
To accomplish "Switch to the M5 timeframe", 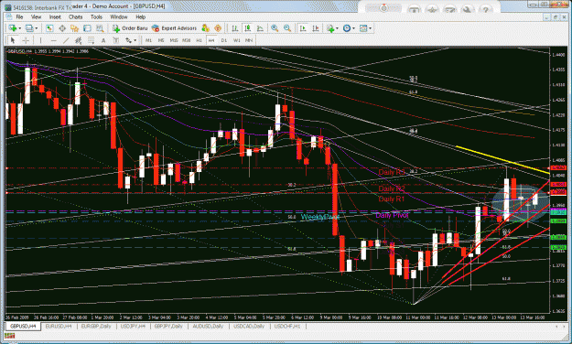I will click(x=161, y=40).
